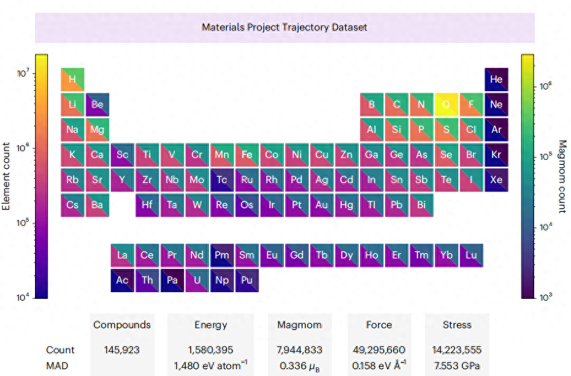Click the Si silicon tile

point(397,129)
